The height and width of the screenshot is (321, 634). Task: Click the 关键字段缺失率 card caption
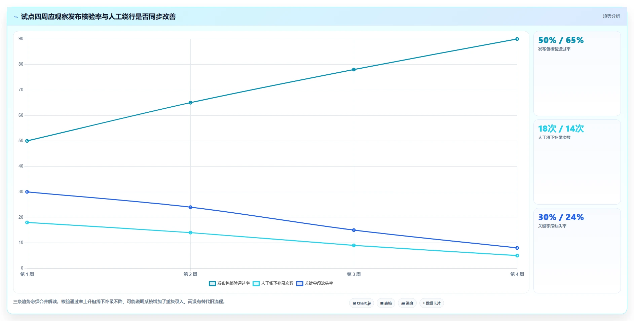[x=552, y=226]
